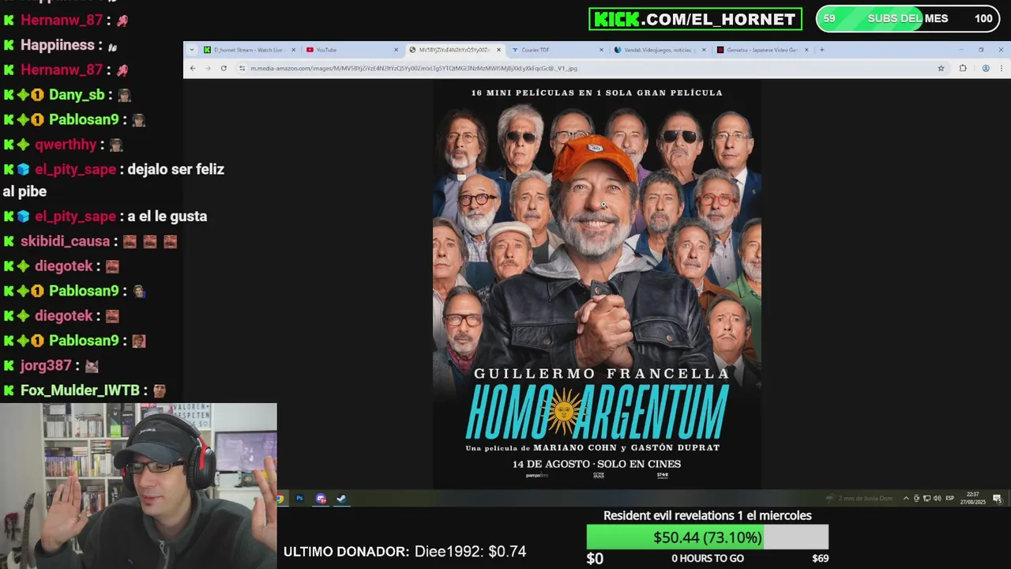Click chat username skibidi_causa
This screenshot has width=1011, height=569.
coord(65,241)
